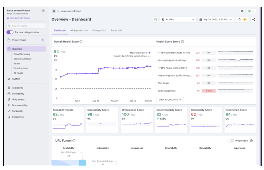Click the share icon button

tap(254, 19)
